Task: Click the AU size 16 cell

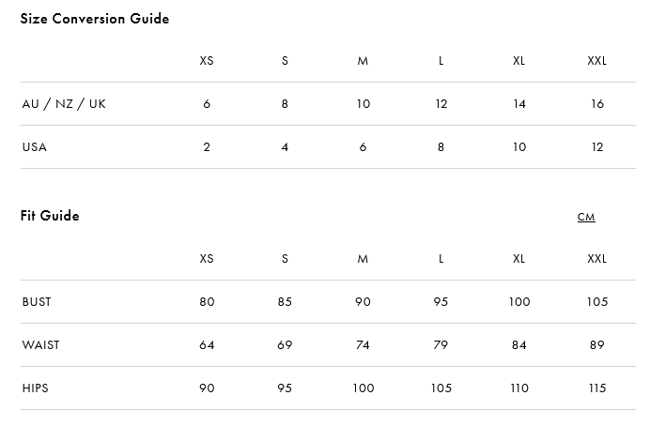Action: click(x=597, y=104)
